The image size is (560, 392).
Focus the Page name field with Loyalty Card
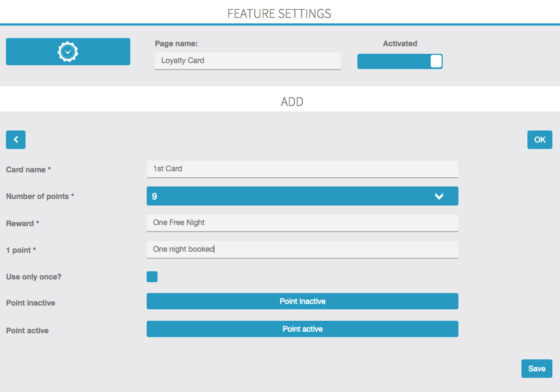pyautogui.click(x=248, y=61)
